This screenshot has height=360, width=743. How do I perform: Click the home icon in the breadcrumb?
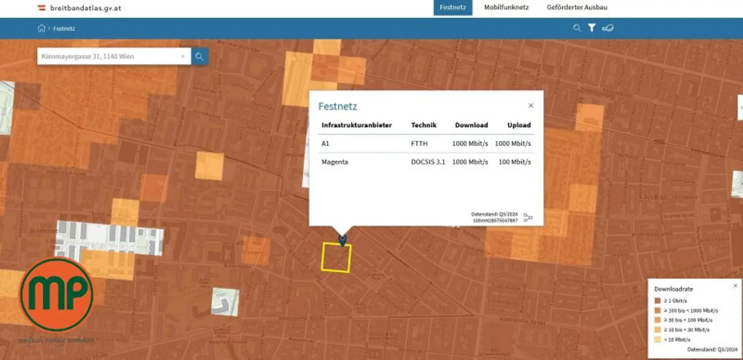[x=41, y=28]
